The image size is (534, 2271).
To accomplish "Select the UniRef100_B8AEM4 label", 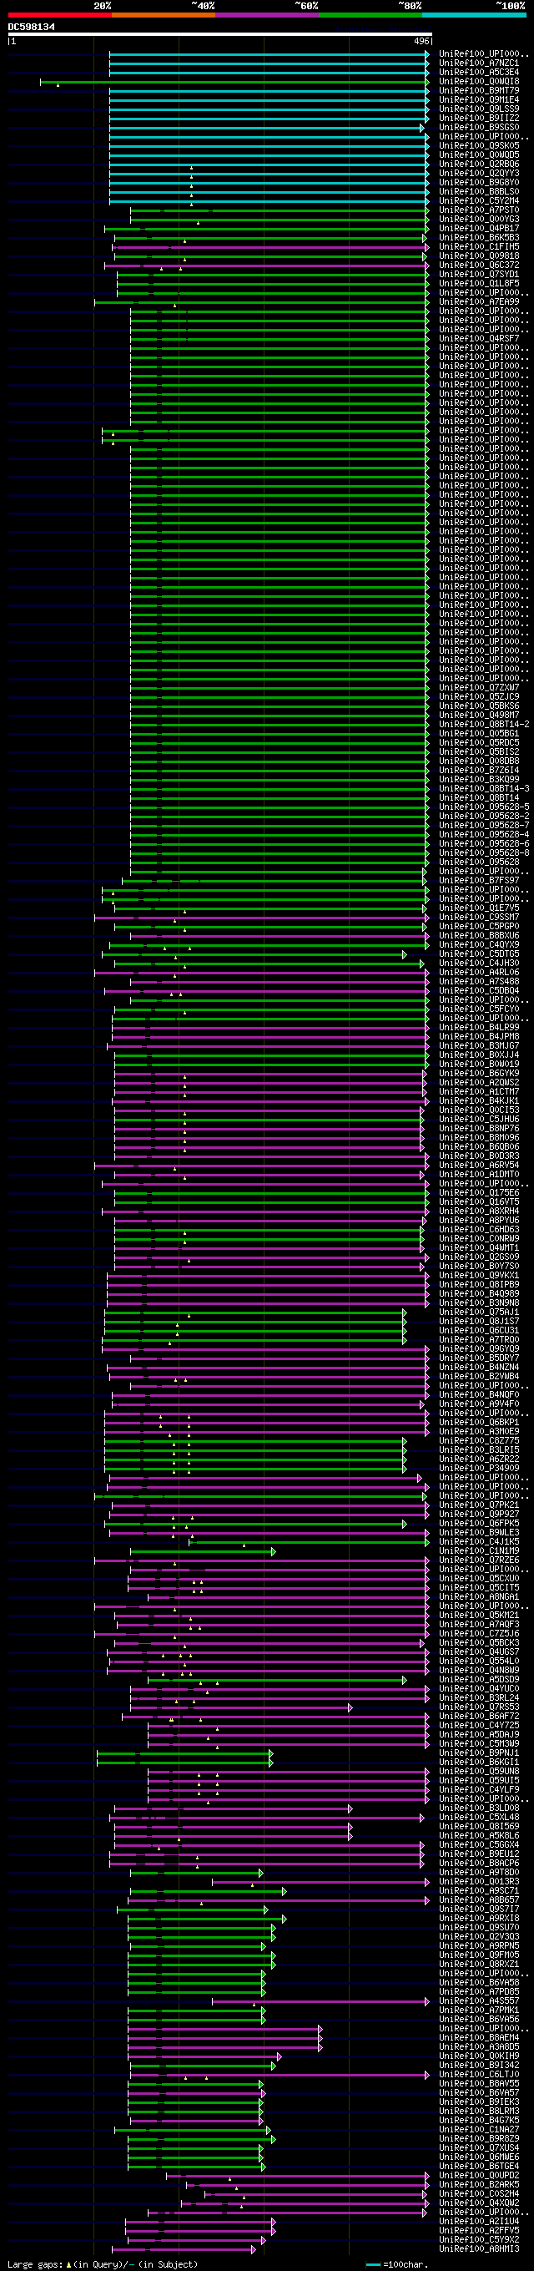I will pyautogui.click(x=480, y=2037).
